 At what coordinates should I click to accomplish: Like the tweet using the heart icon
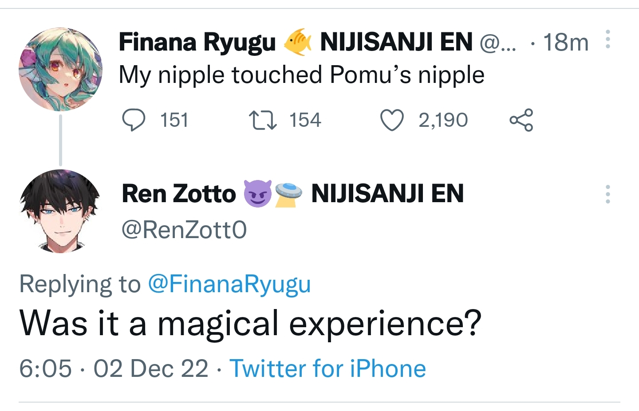[x=392, y=120]
